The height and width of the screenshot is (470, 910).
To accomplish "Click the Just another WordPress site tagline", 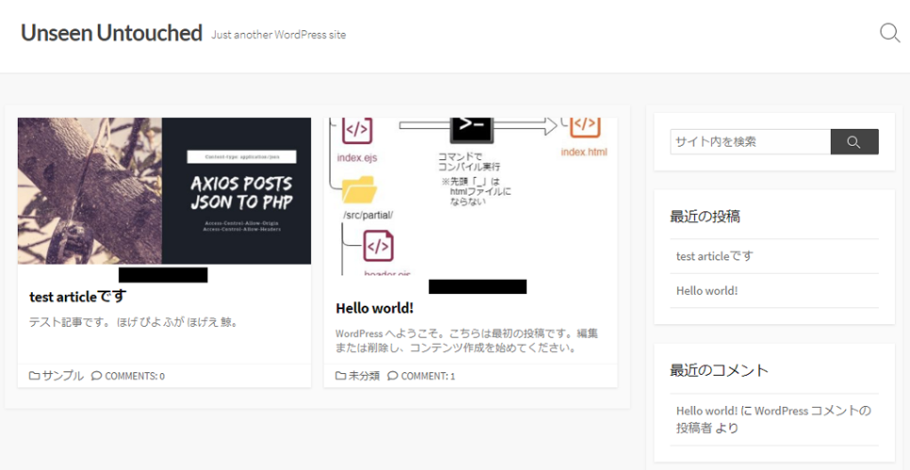I will pos(278,35).
